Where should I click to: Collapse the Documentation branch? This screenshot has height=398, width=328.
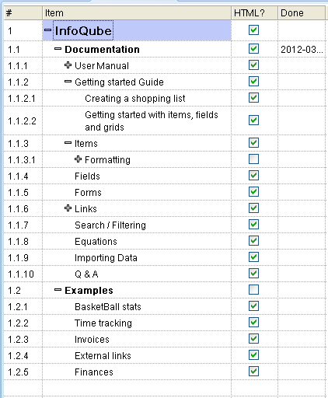[58, 49]
